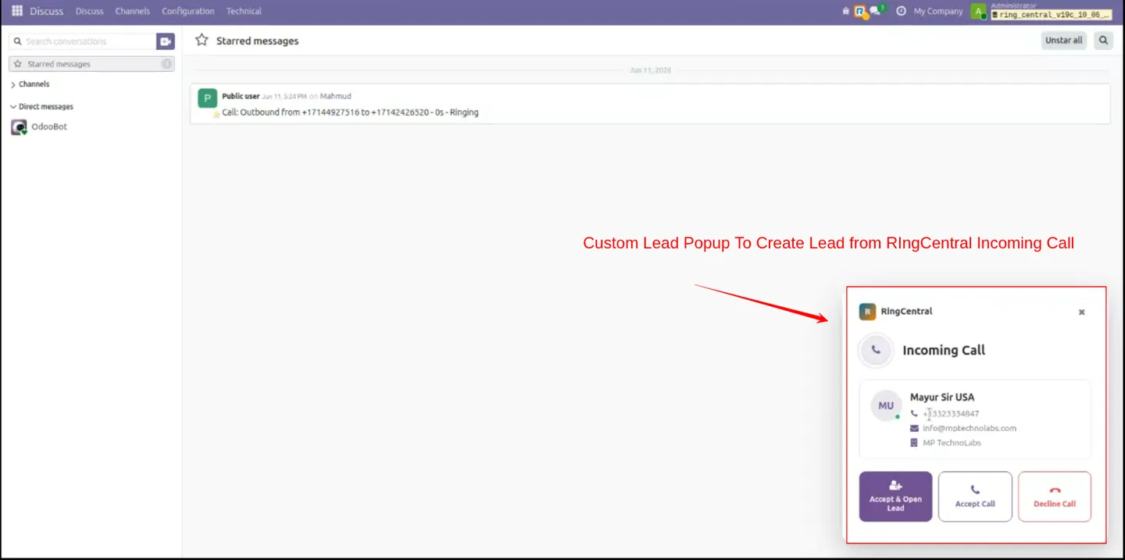
Task: Click the incoming call phone ring icon
Action: (x=876, y=351)
